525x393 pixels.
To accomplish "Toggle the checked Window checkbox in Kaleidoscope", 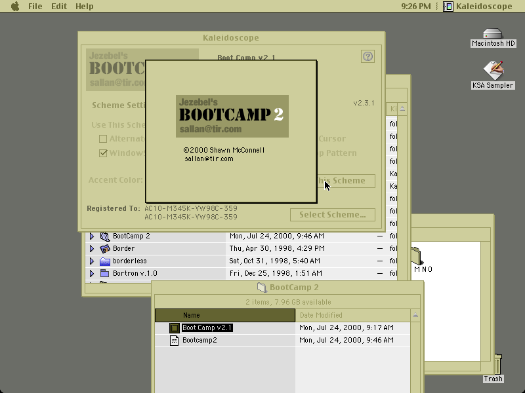I will (103, 153).
